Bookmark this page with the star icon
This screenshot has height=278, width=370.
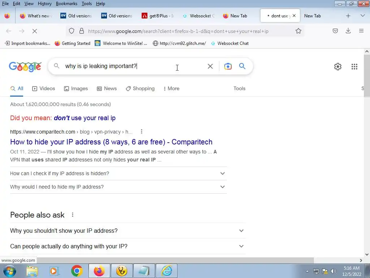point(298,31)
